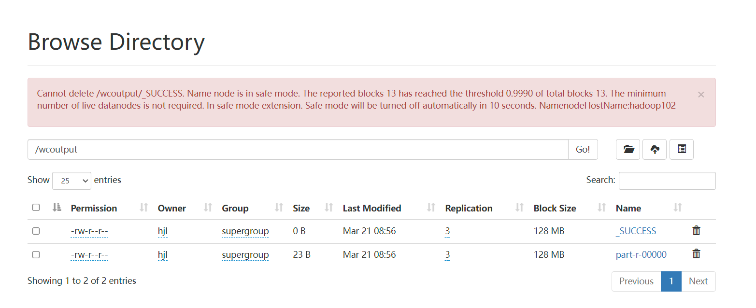Click inside the Search field
The image size is (756, 308).
667,180
